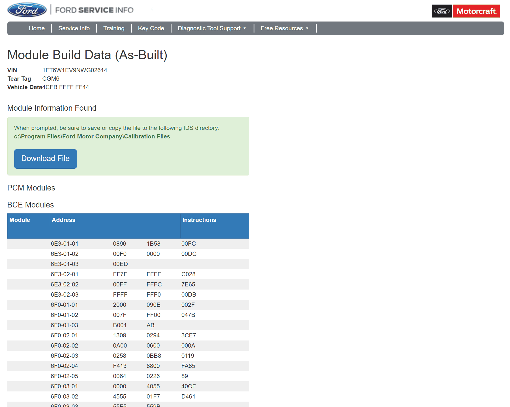Click the VIN number 1FT6W1EV9NWG02614
Screen dimensions: 510x407
[x=75, y=70]
